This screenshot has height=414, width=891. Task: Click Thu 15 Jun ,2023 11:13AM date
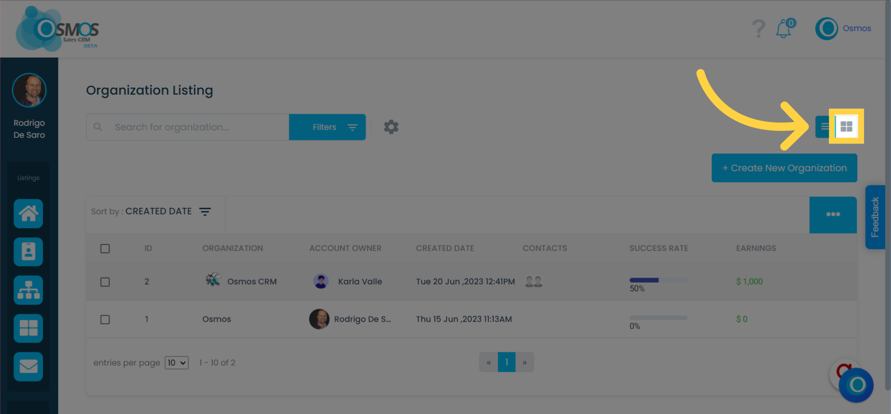(x=464, y=319)
